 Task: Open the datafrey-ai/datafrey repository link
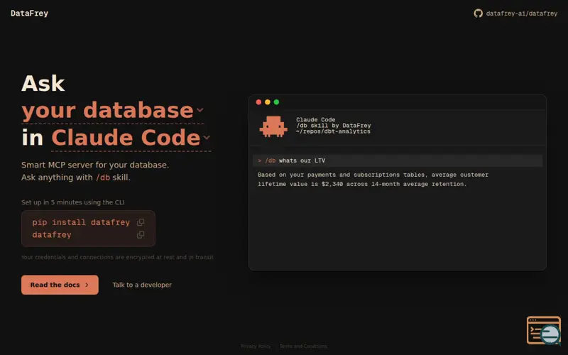(x=521, y=13)
